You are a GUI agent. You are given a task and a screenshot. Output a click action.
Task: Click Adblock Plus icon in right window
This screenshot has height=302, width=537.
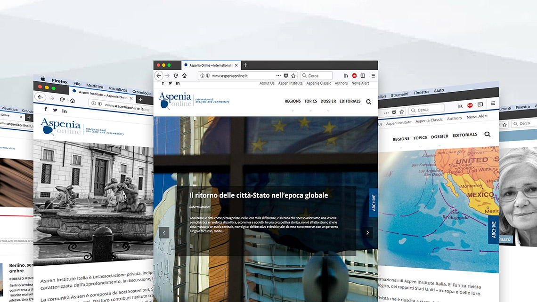(x=470, y=105)
